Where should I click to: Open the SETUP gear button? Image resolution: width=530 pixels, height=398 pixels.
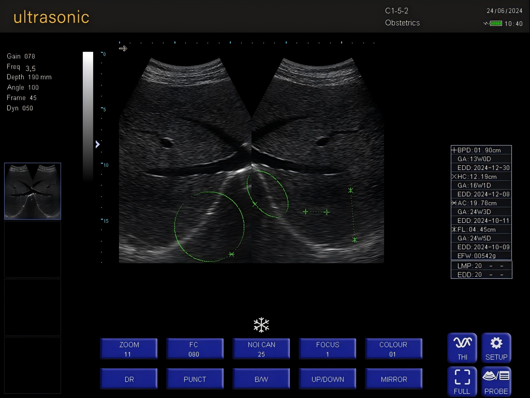tap(496, 348)
